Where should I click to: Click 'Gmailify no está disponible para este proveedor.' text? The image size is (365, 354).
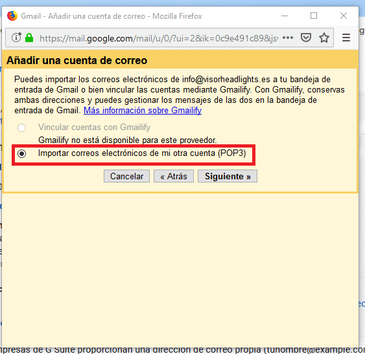[x=127, y=140]
